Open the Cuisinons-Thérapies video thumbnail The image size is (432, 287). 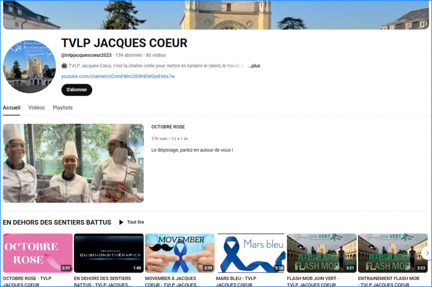pos(109,253)
